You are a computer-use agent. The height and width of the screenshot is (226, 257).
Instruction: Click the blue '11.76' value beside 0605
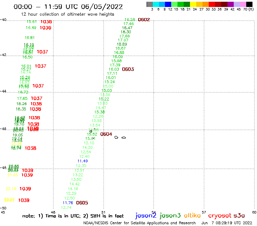pos(68,203)
